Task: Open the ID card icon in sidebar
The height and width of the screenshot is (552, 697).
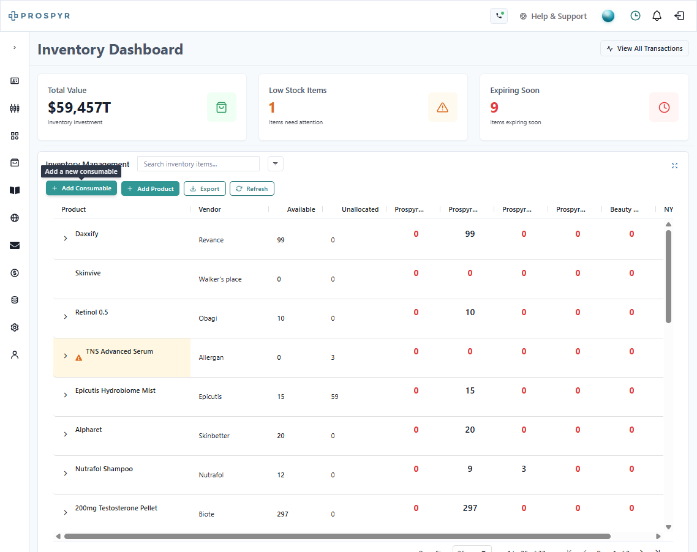Action: click(x=15, y=81)
